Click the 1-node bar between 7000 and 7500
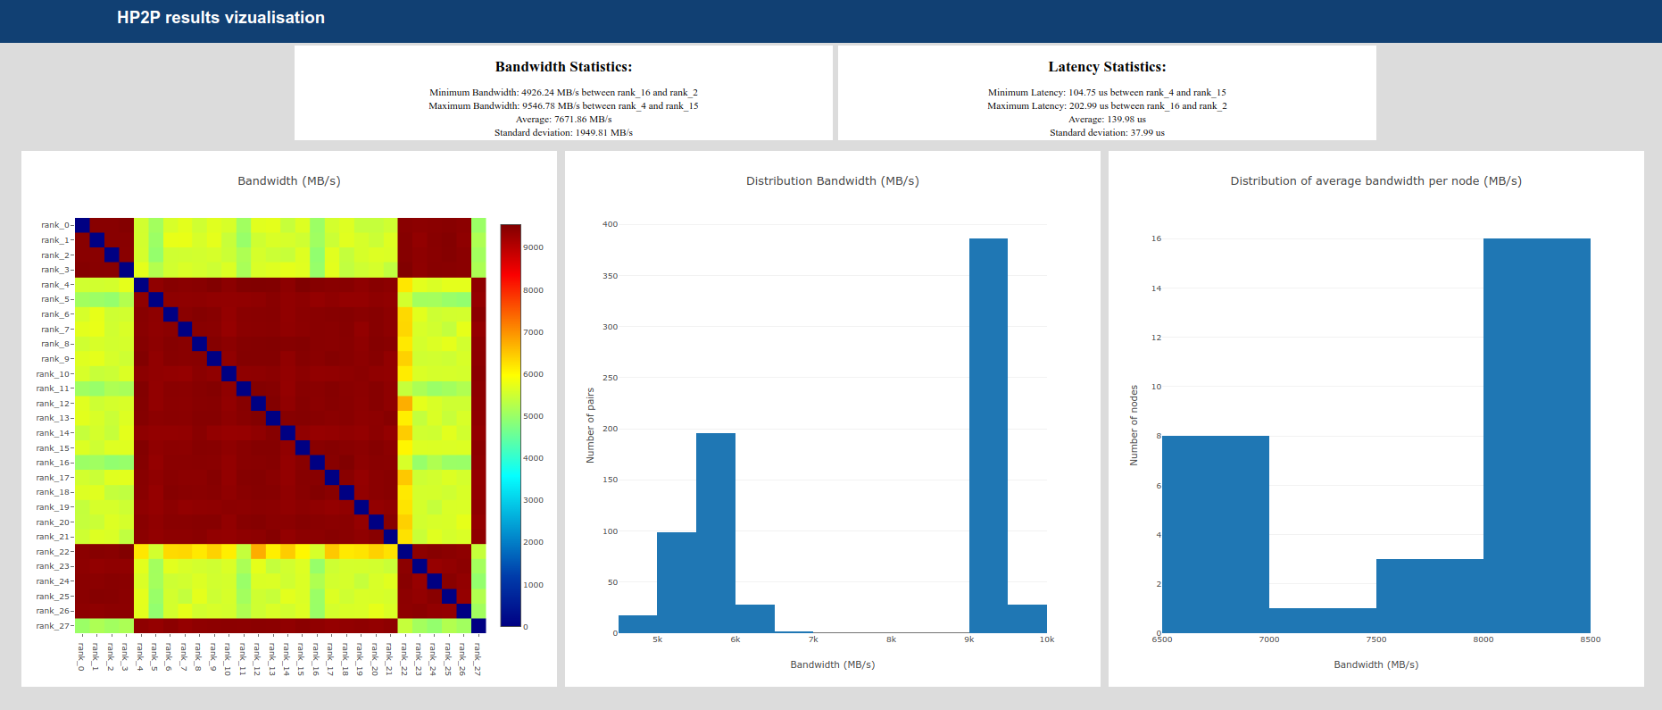1662x710 pixels. click(x=1323, y=621)
